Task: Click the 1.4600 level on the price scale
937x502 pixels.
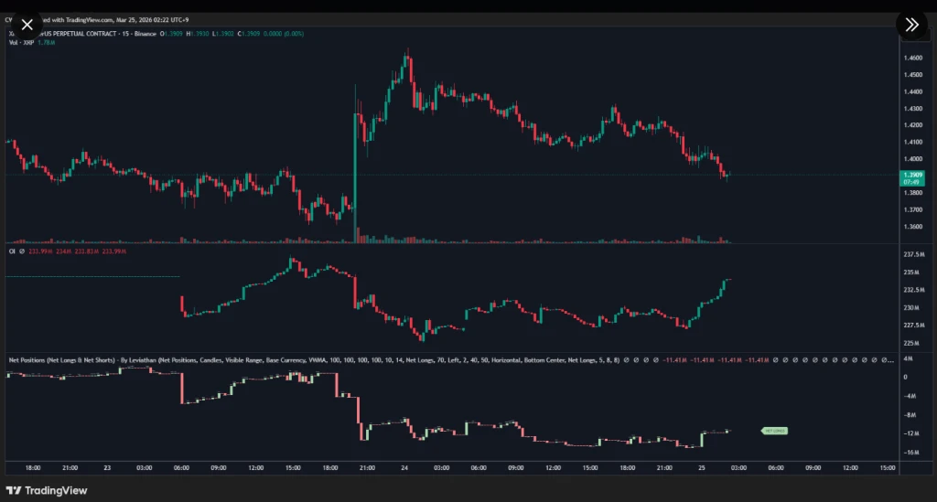Action: [913, 58]
